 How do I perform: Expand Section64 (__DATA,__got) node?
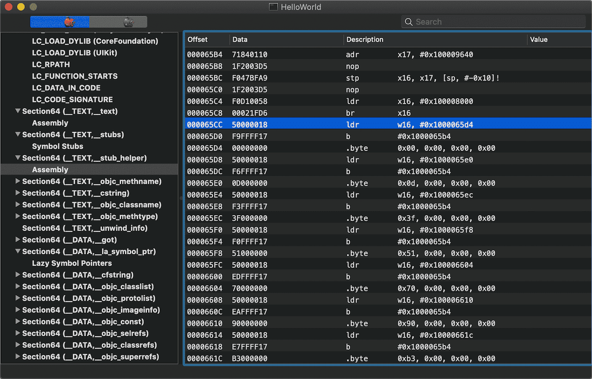[x=18, y=239]
